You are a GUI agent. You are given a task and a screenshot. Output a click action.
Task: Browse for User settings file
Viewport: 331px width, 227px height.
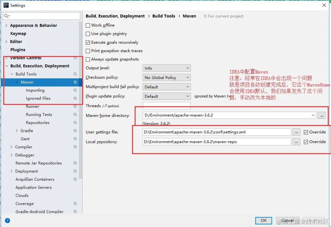[x=296, y=132]
